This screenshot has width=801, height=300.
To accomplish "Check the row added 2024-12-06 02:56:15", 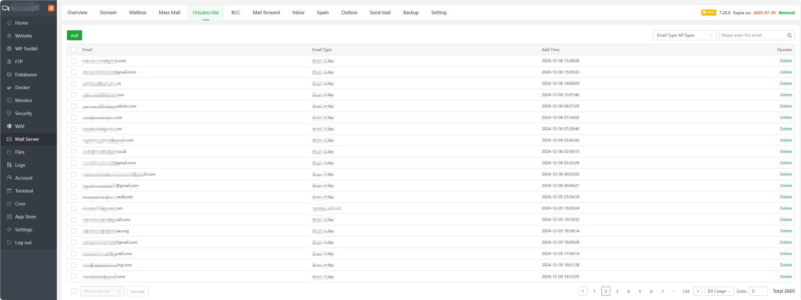I will coord(74,152).
